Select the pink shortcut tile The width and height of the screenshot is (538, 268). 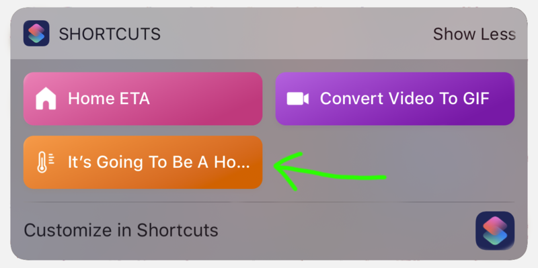point(143,99)
